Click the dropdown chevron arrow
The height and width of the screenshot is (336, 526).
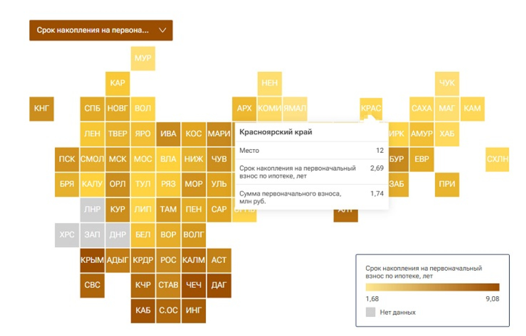tap(163, 31)
